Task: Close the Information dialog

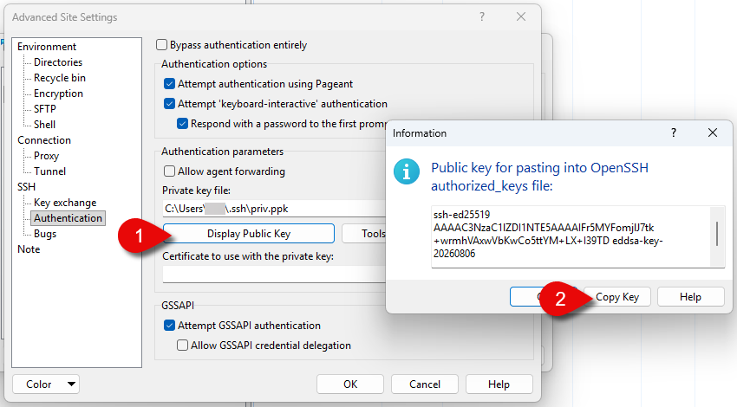Action: click(x=713, y=132)
